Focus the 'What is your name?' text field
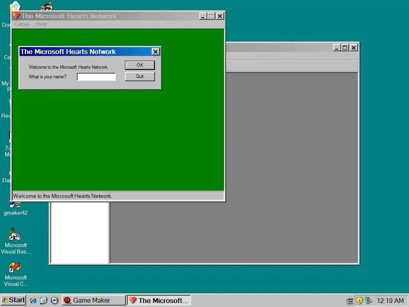 click(x=96, y=77)
